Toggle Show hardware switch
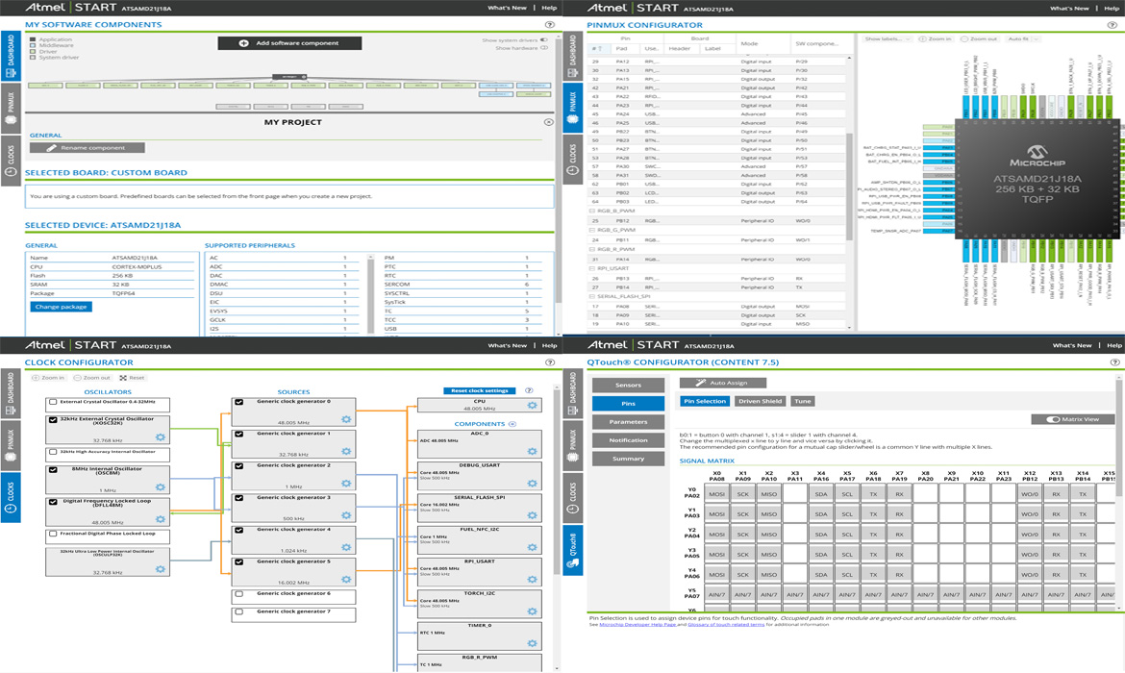 click(543, 48)
